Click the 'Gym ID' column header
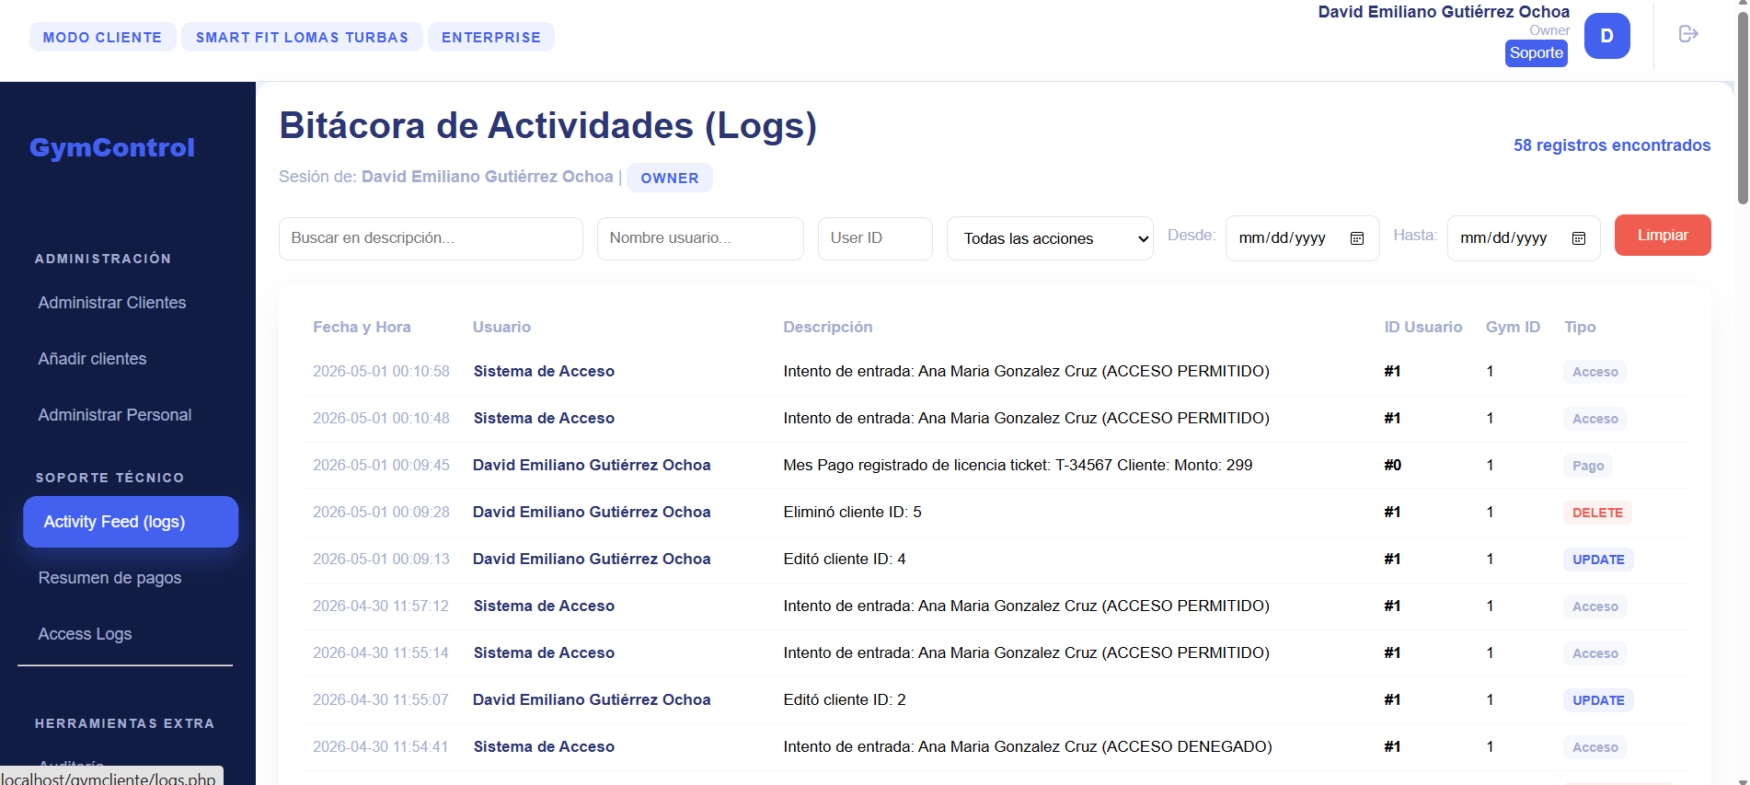Screen dimensions: 1750x785 point(1513,327)
